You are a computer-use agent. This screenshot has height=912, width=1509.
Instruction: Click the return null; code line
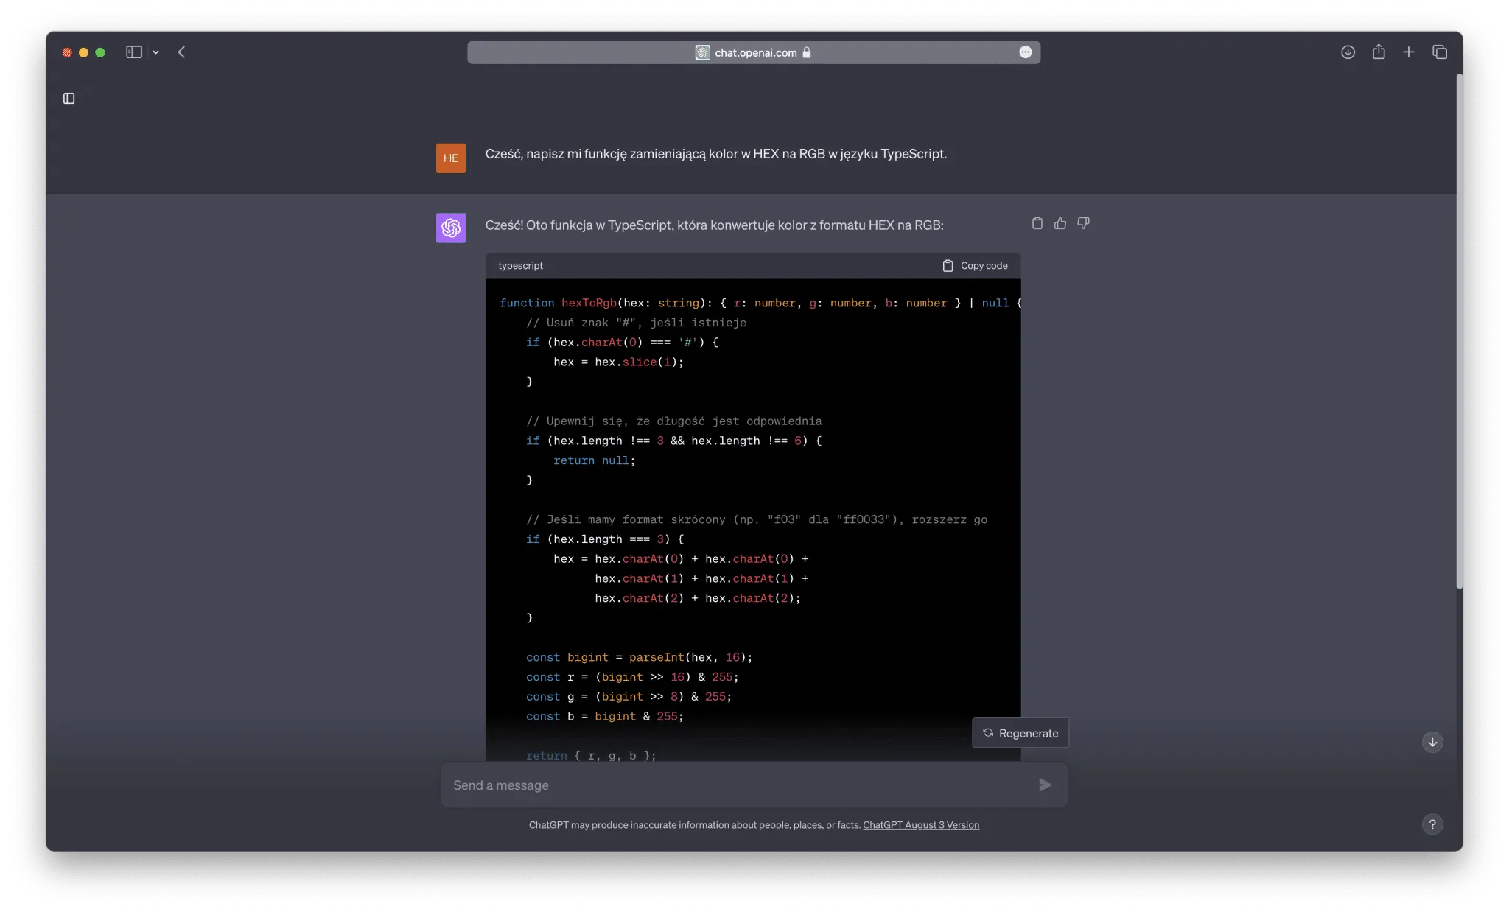pyautogui.click(x=594, y=460)
